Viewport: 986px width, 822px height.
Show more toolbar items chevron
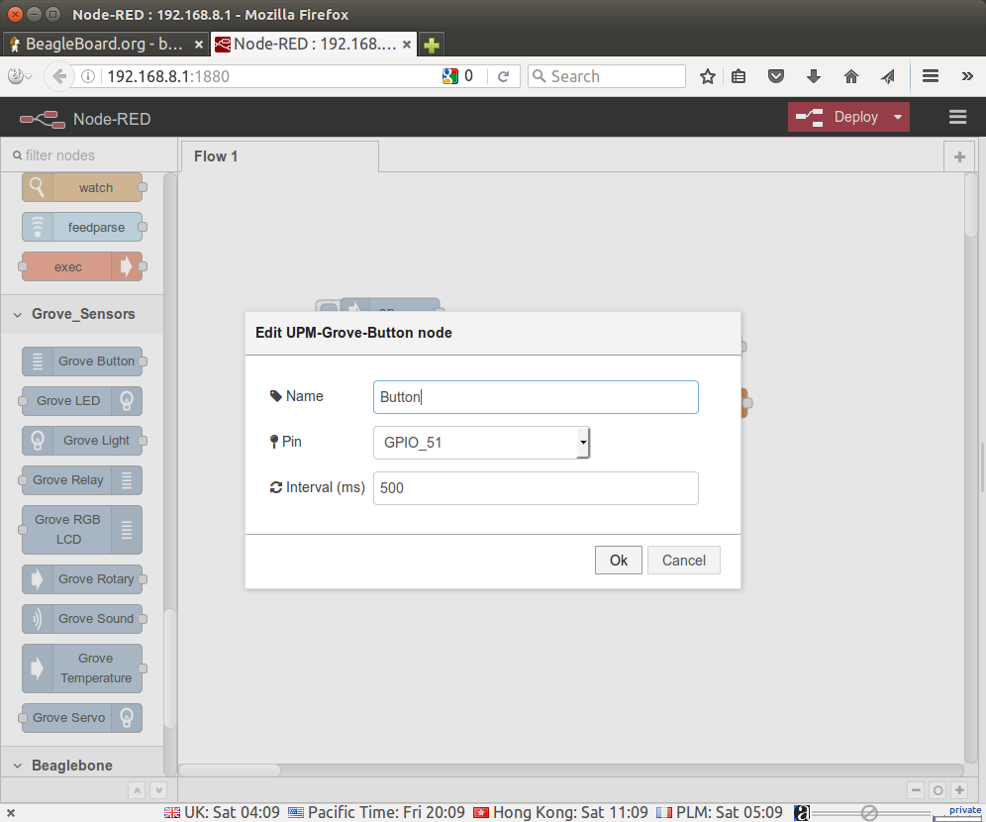(967, 76)
